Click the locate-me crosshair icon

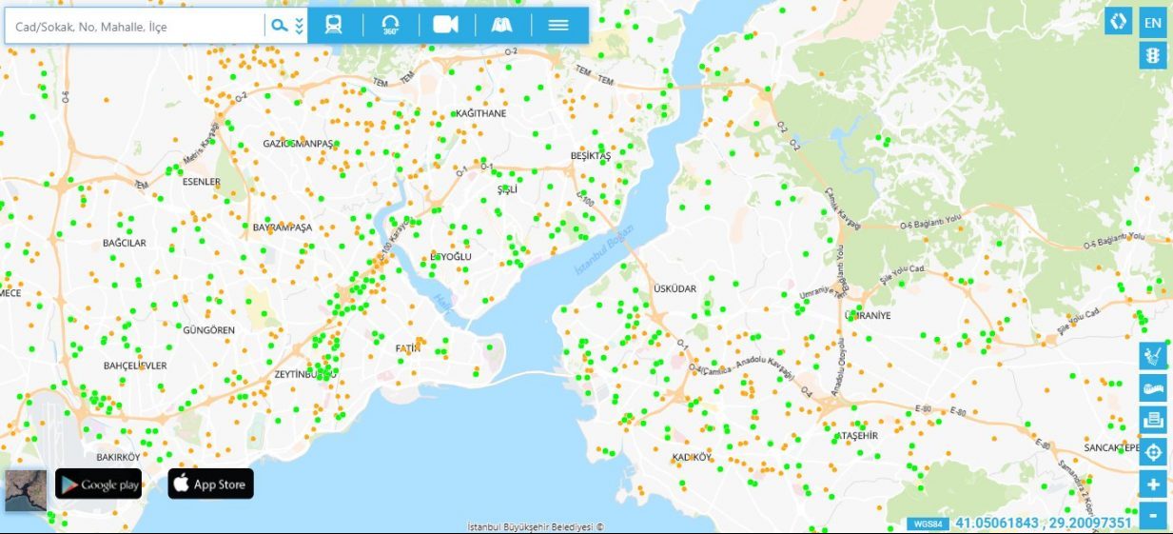[1153, 452]
